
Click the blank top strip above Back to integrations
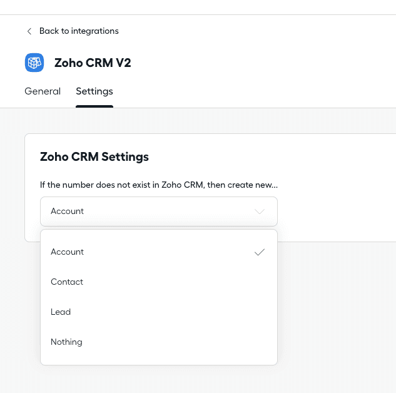(x=188, y=7)
